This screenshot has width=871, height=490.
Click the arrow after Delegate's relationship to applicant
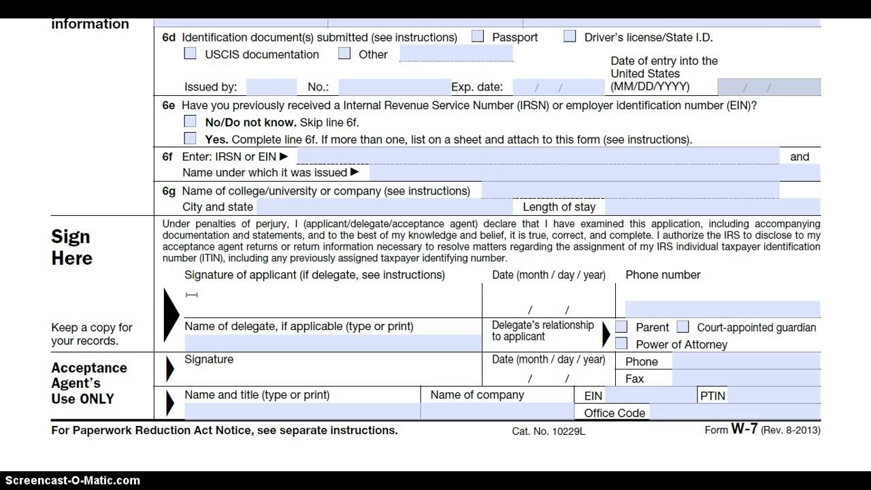(x=606, y=335)
